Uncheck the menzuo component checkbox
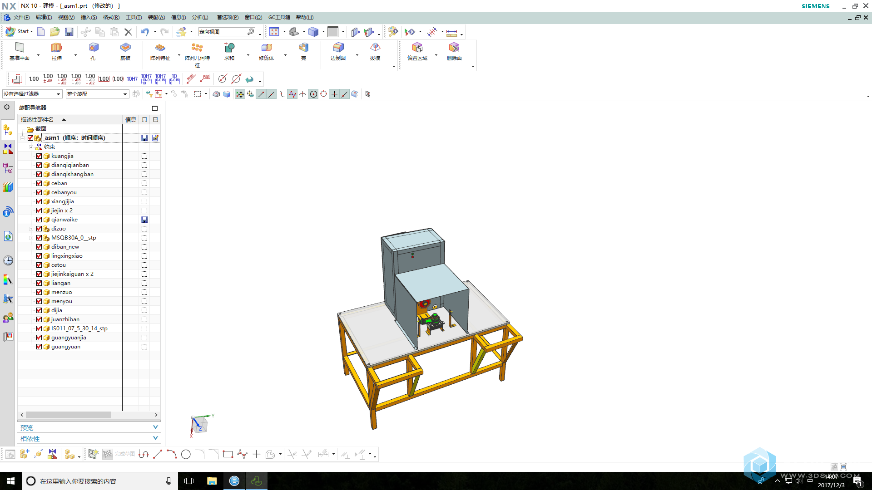This screenshot has height=490, width=872. [x=39, y=292]
